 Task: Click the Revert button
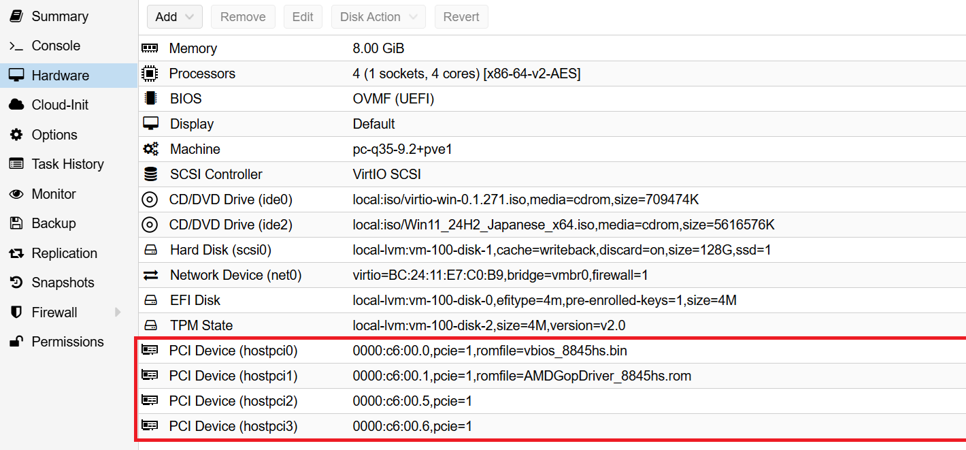[x=461, y=17]
